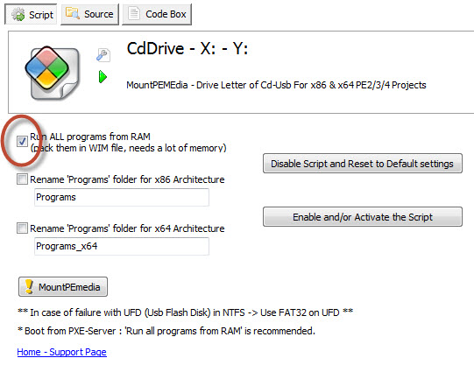This screenshot has width=474, height=365.
Task: Click the colorful CdDrive script logo
Action: 52,73
